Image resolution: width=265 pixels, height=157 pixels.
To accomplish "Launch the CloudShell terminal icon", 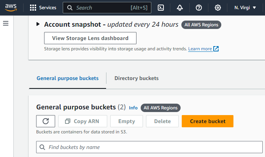I will (161, 8).
